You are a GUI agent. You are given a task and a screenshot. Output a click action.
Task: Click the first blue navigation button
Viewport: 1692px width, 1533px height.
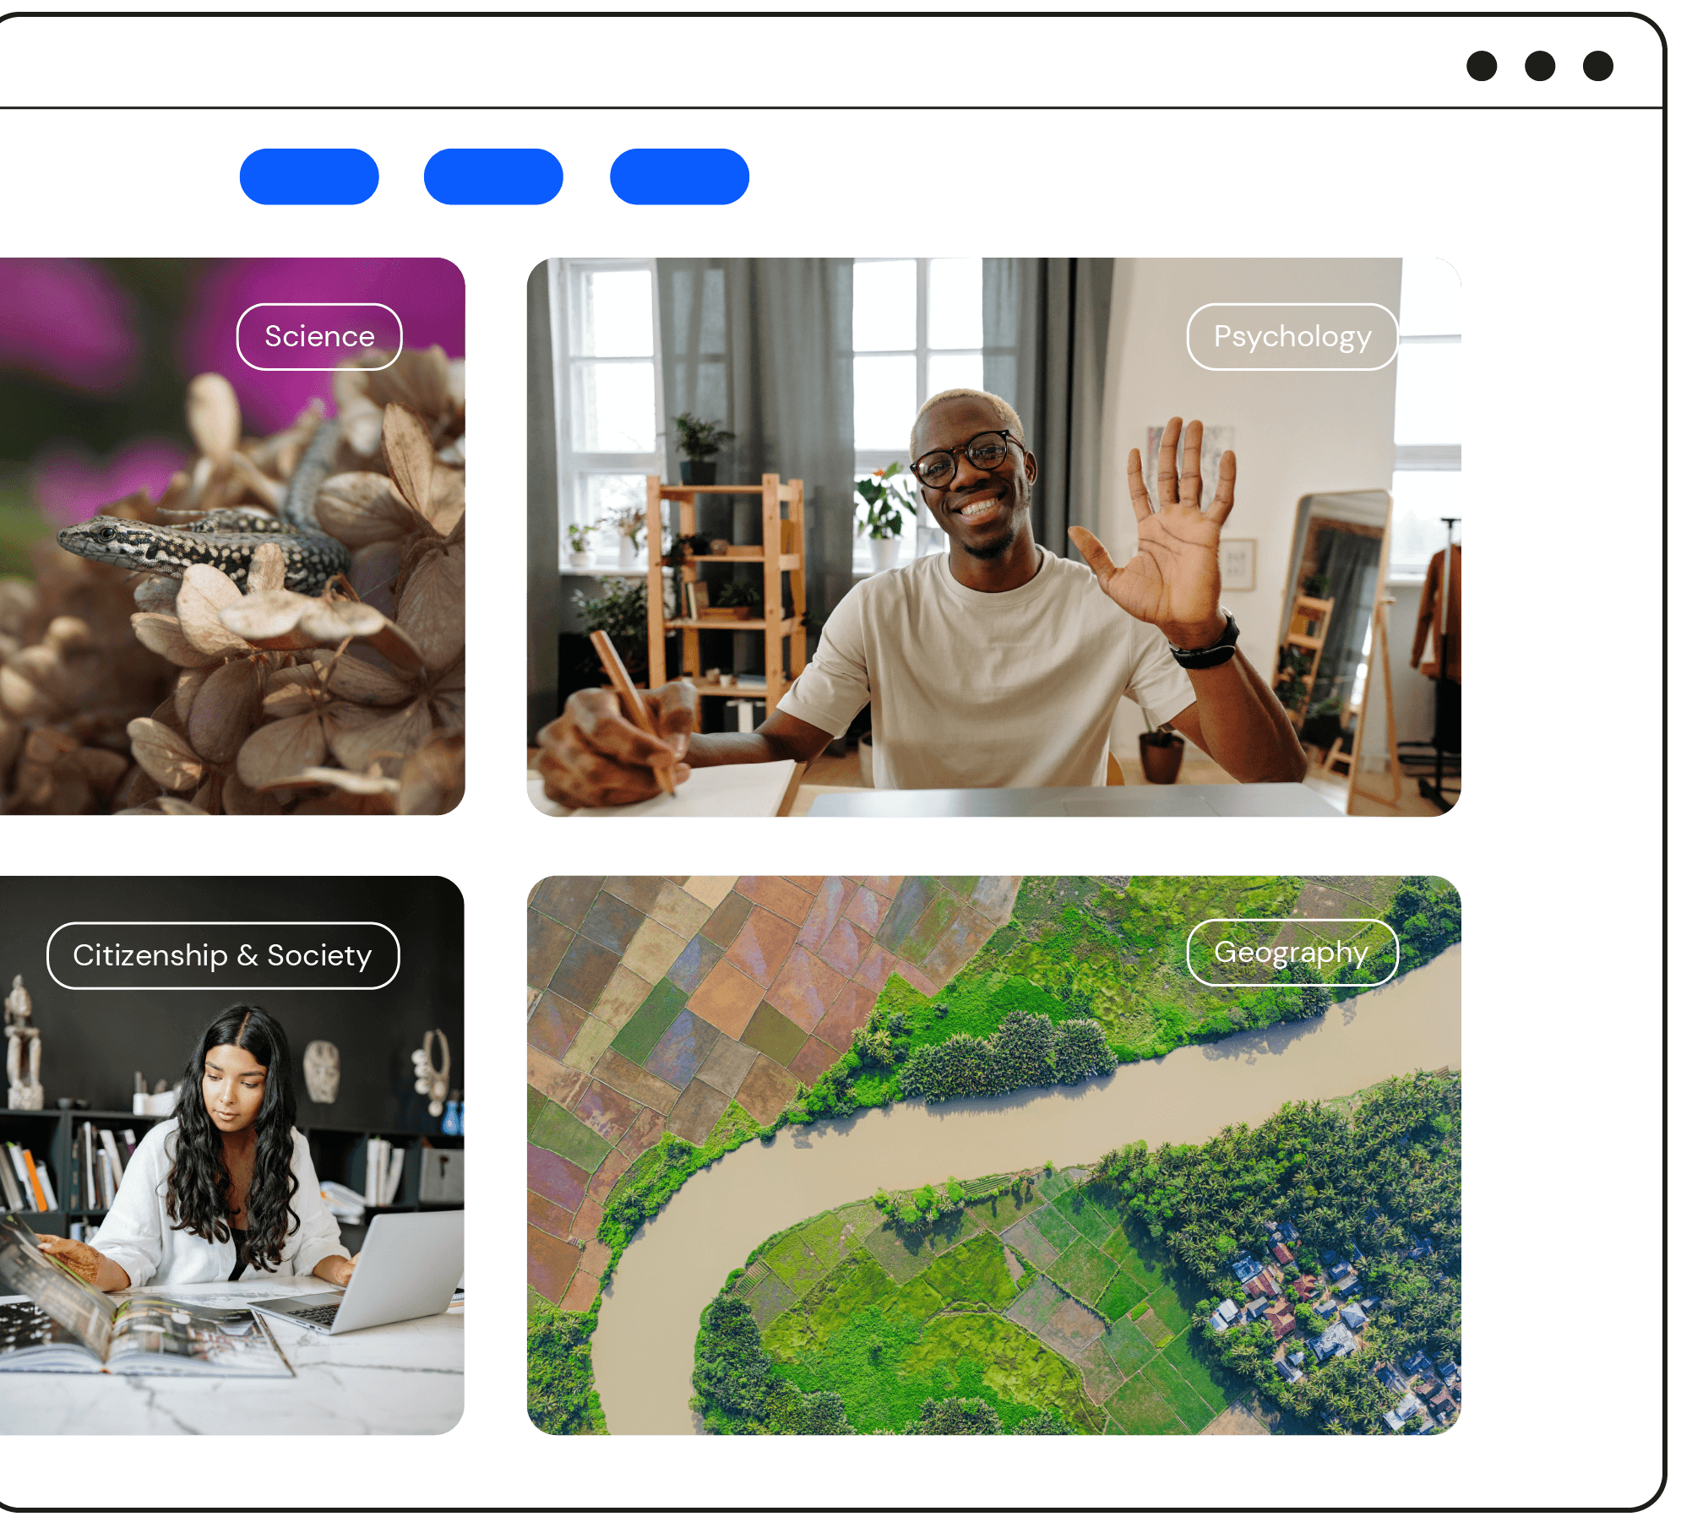pyautogui.click(x=309, y=177)
